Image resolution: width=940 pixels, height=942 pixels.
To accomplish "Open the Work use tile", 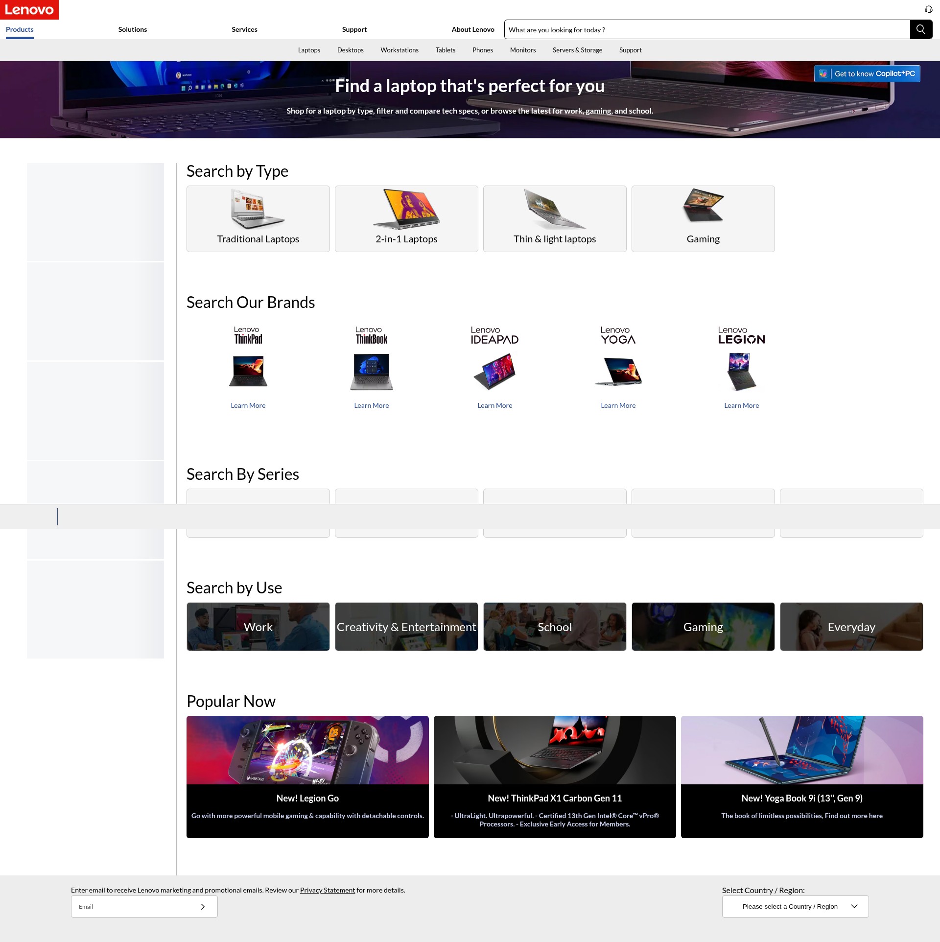I will 258,627.
